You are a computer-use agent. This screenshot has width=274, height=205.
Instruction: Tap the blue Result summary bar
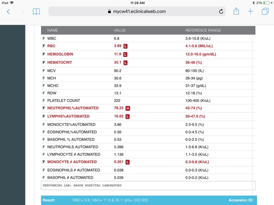point(128,200)
